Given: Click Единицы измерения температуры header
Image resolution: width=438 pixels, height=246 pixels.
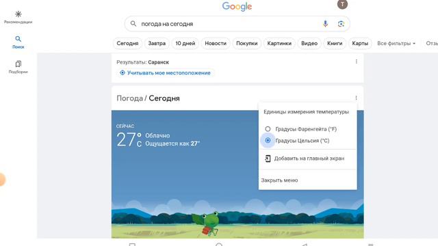Looking at the screenshot, I should [x=306, y=112].
